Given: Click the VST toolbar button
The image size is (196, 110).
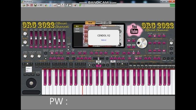Looking at the screenshot, I should (x=41, y=5).
